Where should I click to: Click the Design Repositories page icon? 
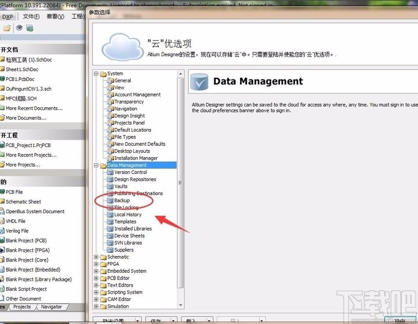pyautogui.click(x=110, y=179)
